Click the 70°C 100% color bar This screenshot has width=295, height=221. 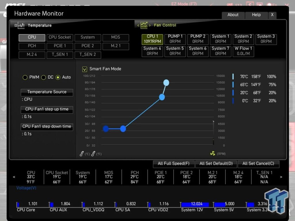[x=233, y=77]
